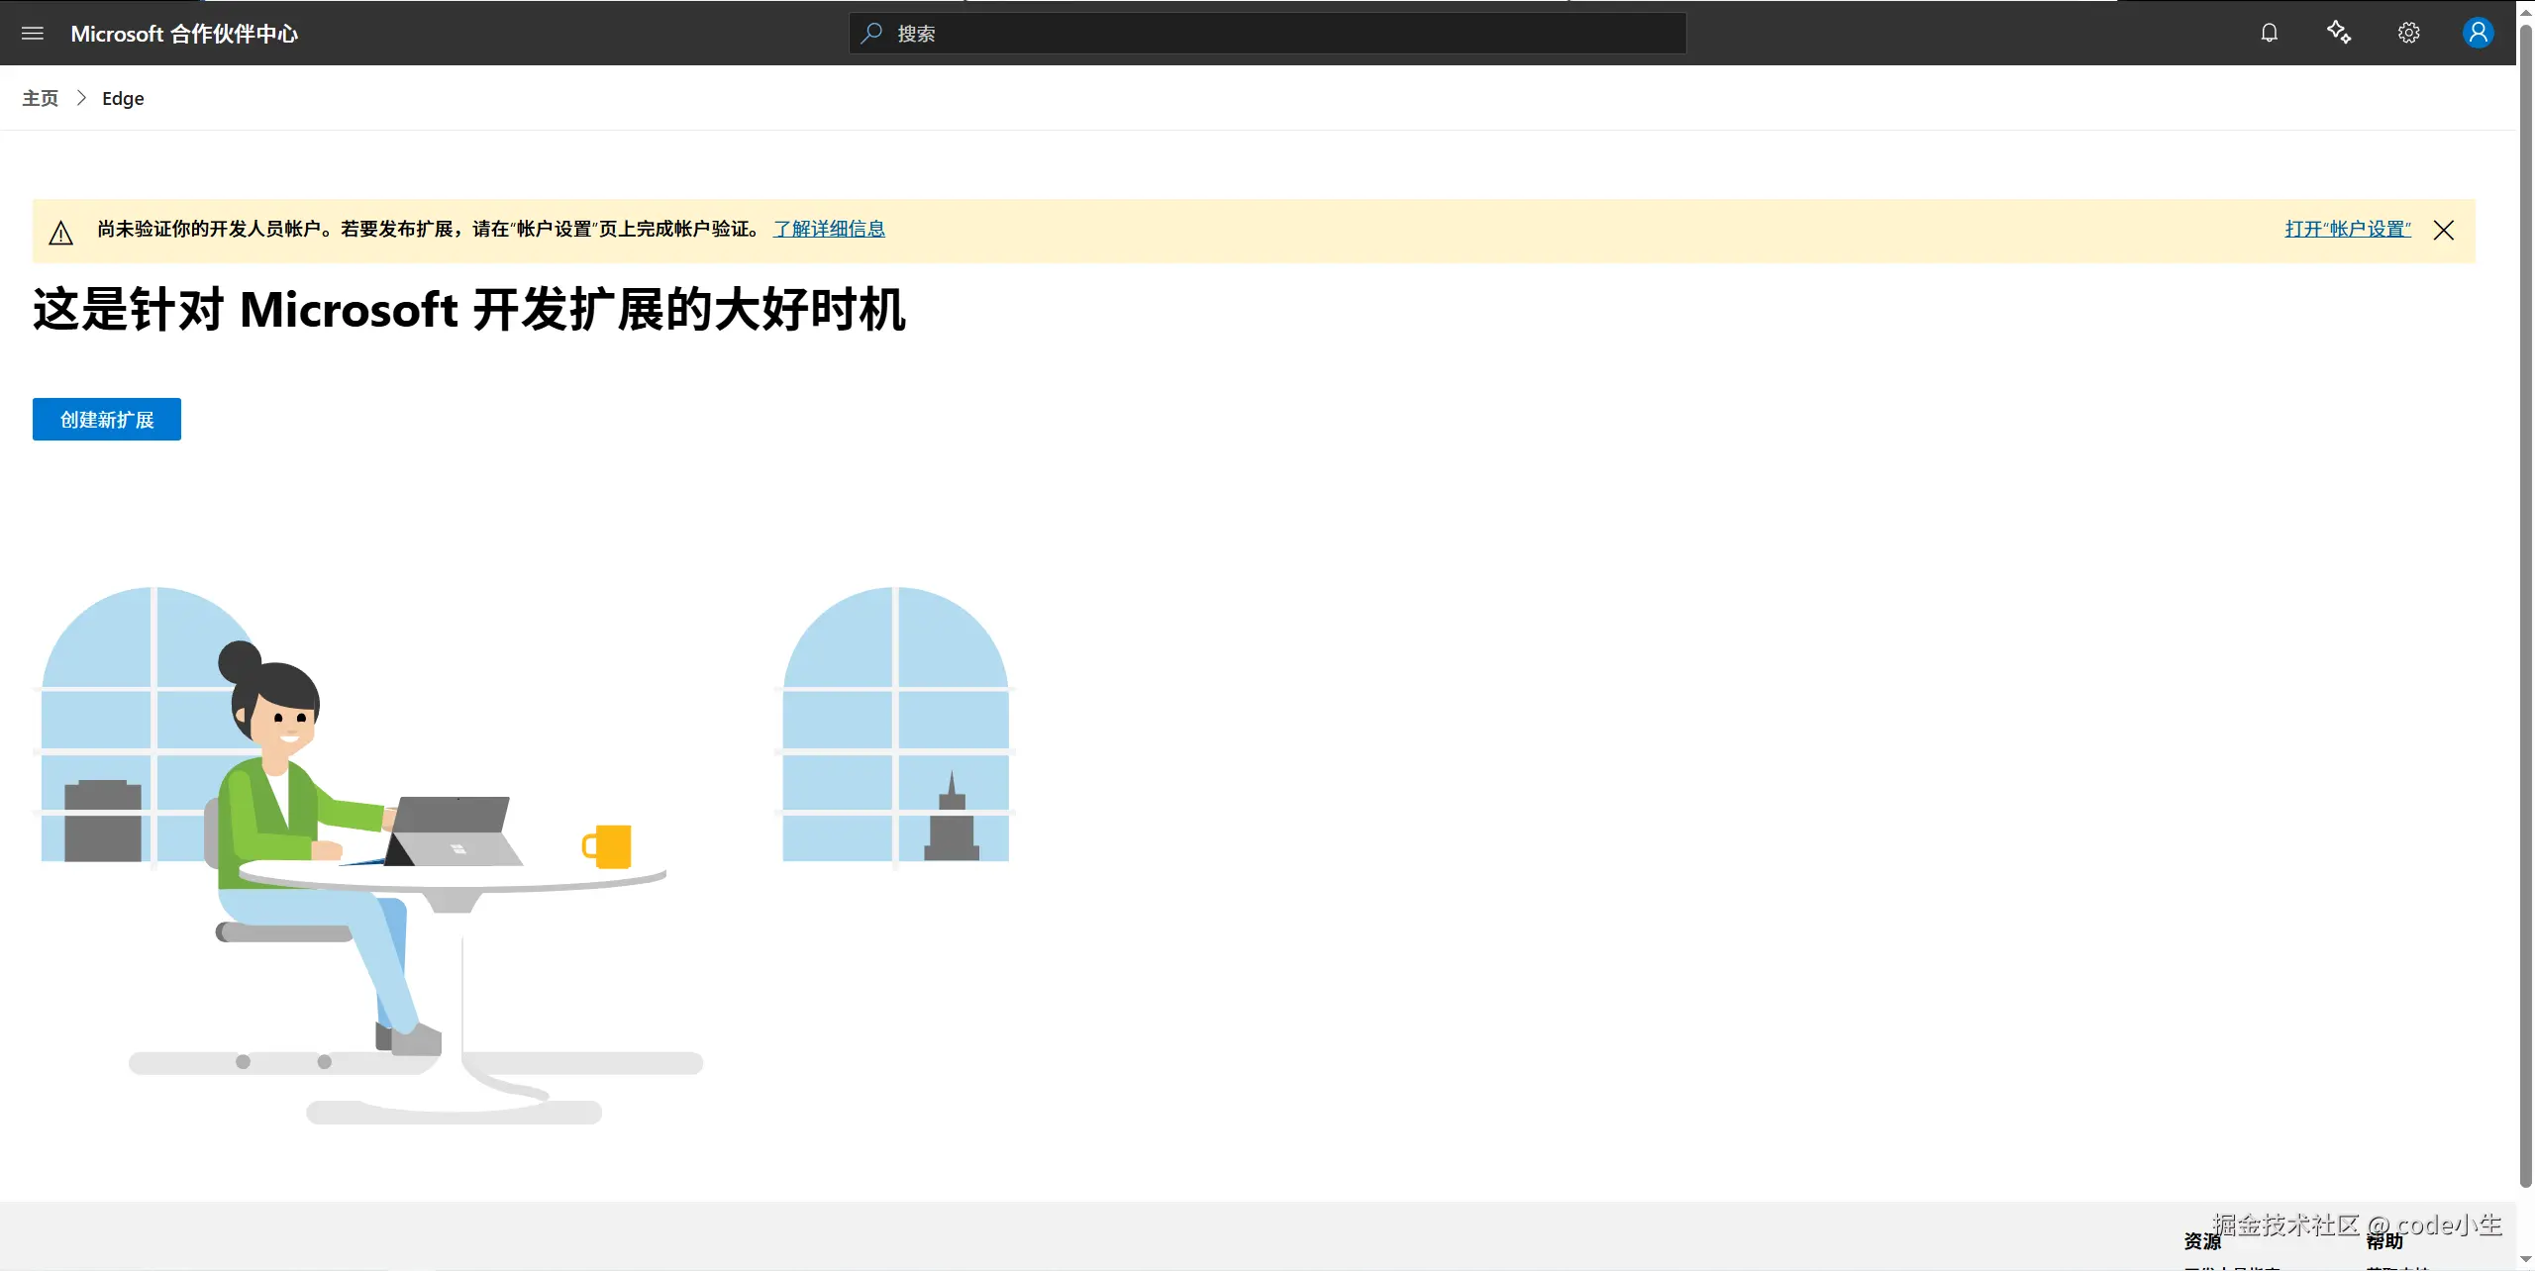Click Microsoft 合作伙伴中心 title
Image resolution: width=2535 pixels, height=1271 pixels.
tap(184, 34)
